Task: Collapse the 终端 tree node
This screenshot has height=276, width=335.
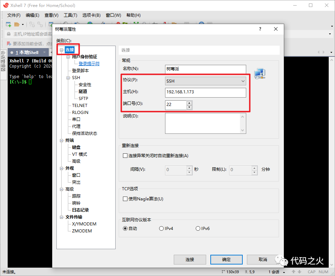Action: point(62,140)
